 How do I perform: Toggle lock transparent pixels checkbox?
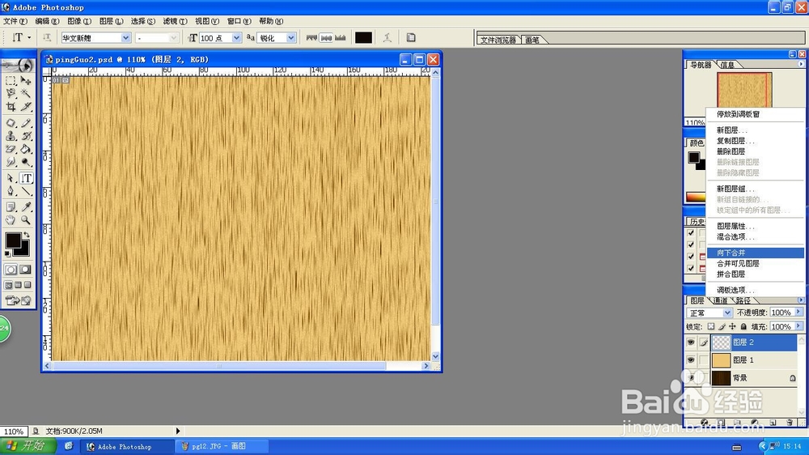pos(711,326)
